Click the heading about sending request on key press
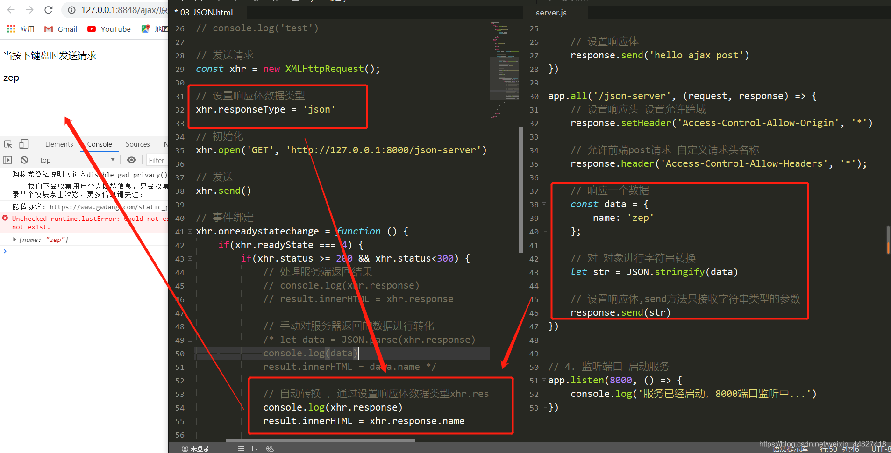Image resolution: width=891 pixels, height=453 pixels. pyautogui.click(x=50, y=56)
